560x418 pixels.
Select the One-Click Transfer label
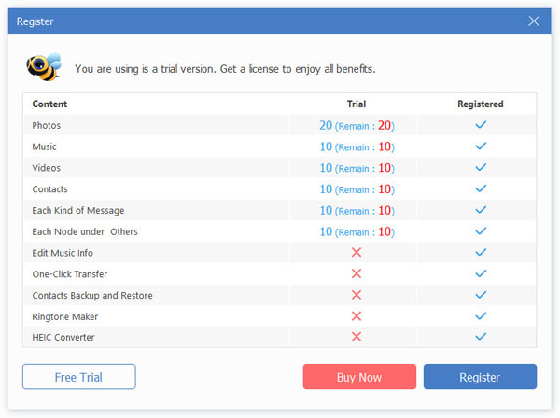(70, 274)
